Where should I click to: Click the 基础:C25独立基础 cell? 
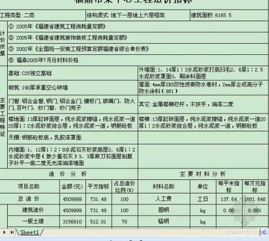click(73, 73)
